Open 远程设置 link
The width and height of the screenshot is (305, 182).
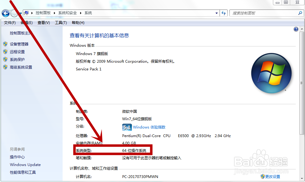point(17,52)
